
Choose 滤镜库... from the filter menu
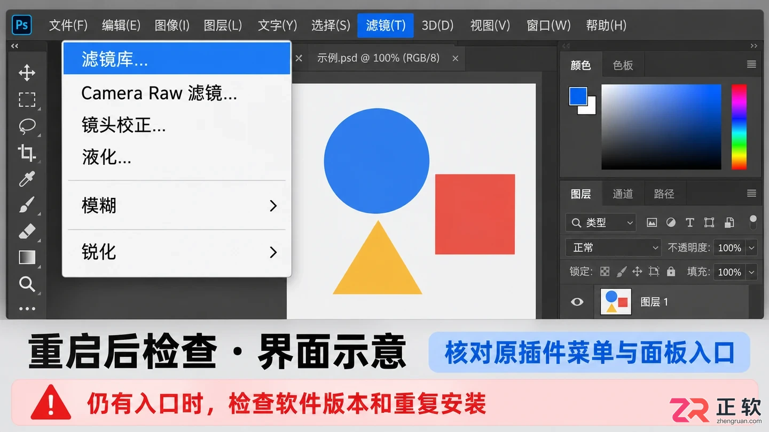pos(176,59)
